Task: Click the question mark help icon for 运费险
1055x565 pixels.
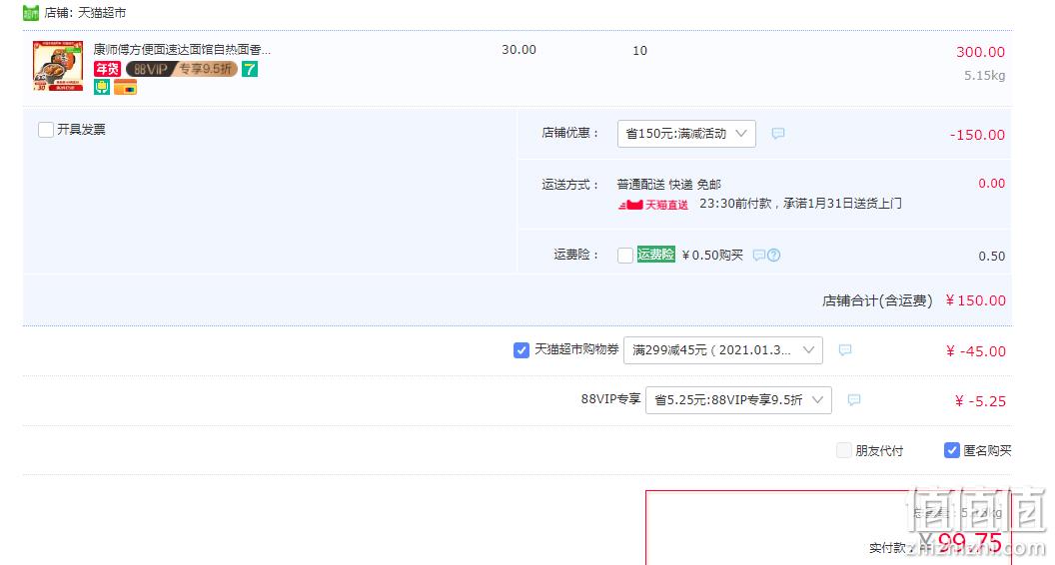Action: pyautogui.click(x=773, y=255)
